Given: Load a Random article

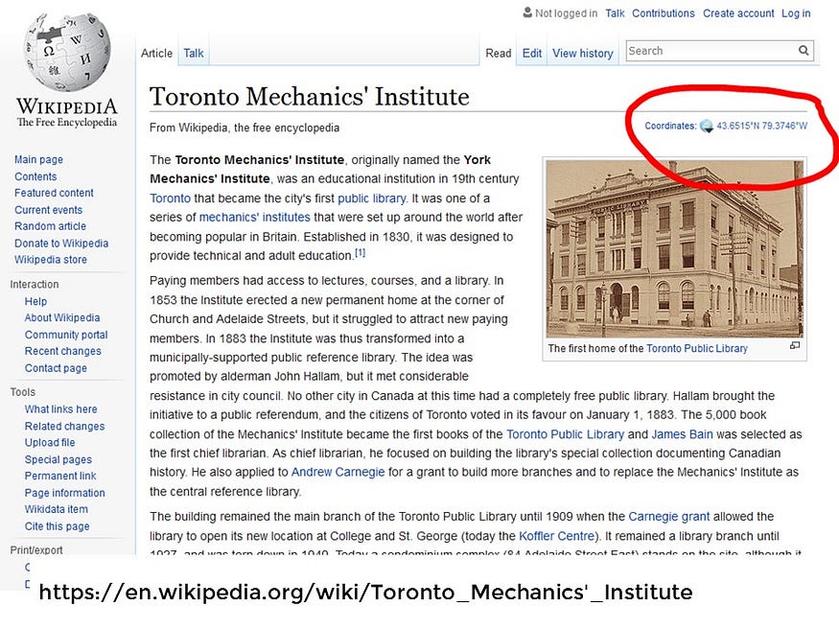Looking at the screenshot, I should (50, 226).
